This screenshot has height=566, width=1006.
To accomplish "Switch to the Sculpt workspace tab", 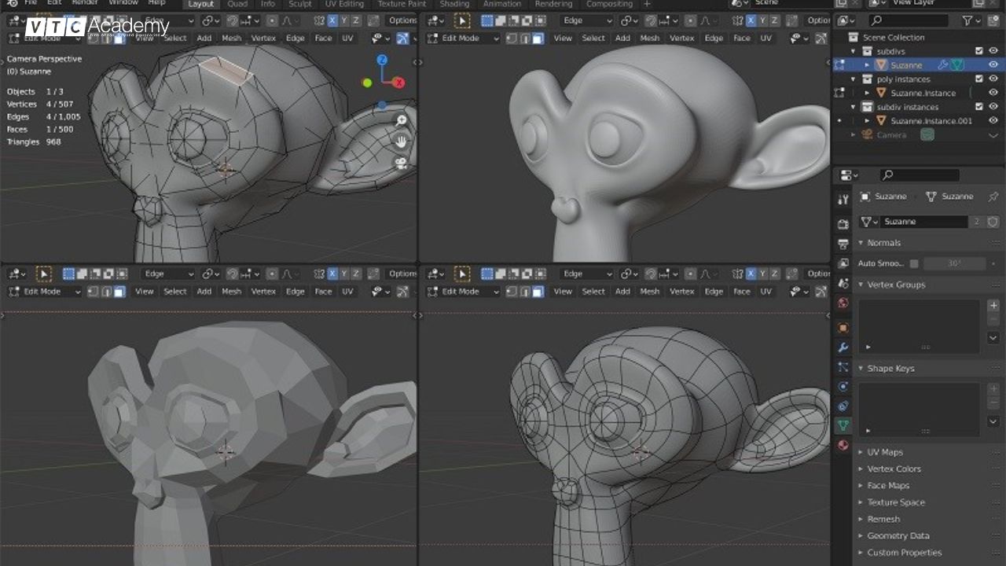I will tap(300, 4).
